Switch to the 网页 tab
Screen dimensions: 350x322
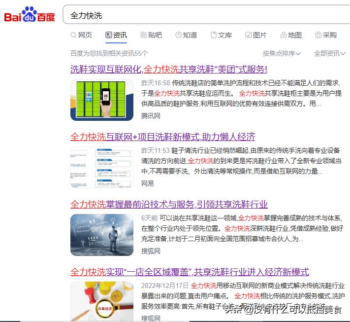tap(81, 35)
